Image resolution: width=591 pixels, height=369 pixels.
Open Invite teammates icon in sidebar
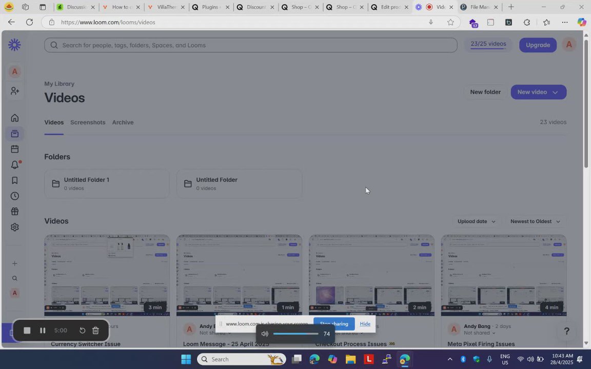point(15,91)
